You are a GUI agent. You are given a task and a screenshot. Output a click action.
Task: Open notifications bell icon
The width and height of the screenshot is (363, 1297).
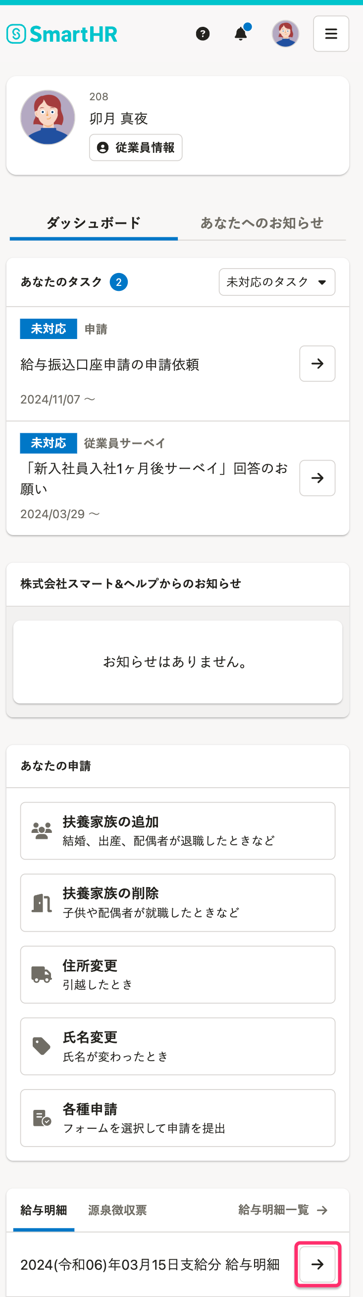[x=241, y=34]
